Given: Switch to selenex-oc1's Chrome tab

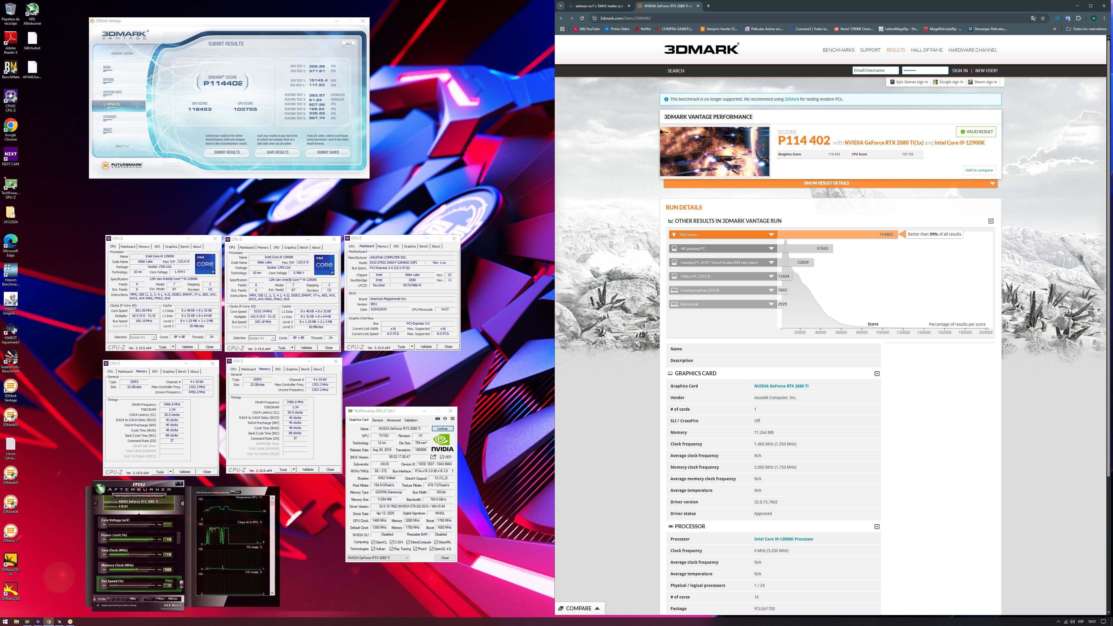Looking at the screenshot, I should [x=599, y=6].
